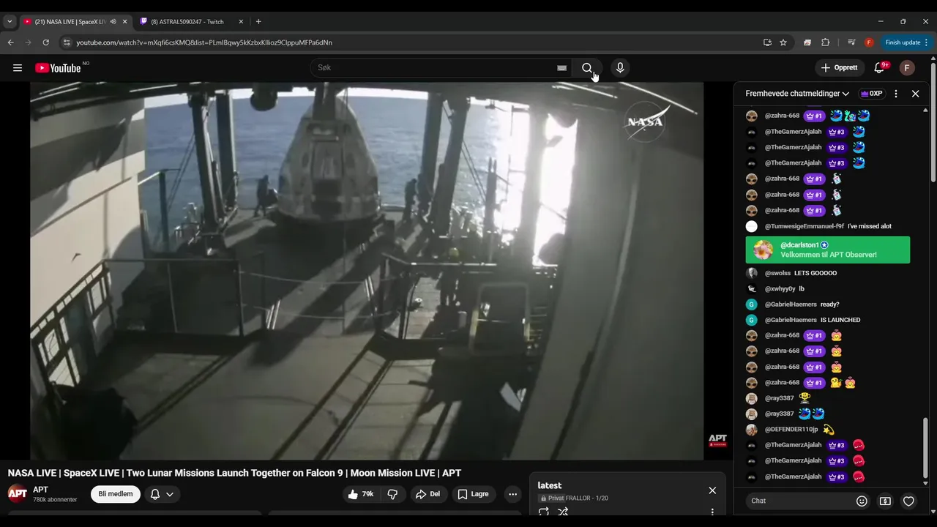Click the 'IS LAUNCHED' chat message

[x=840, y=320]
